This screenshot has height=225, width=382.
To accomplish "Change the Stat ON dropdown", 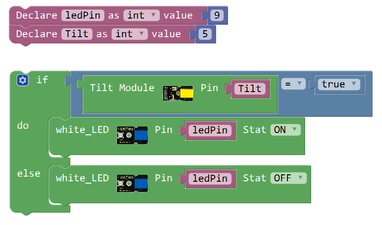I will pos(286,130).
